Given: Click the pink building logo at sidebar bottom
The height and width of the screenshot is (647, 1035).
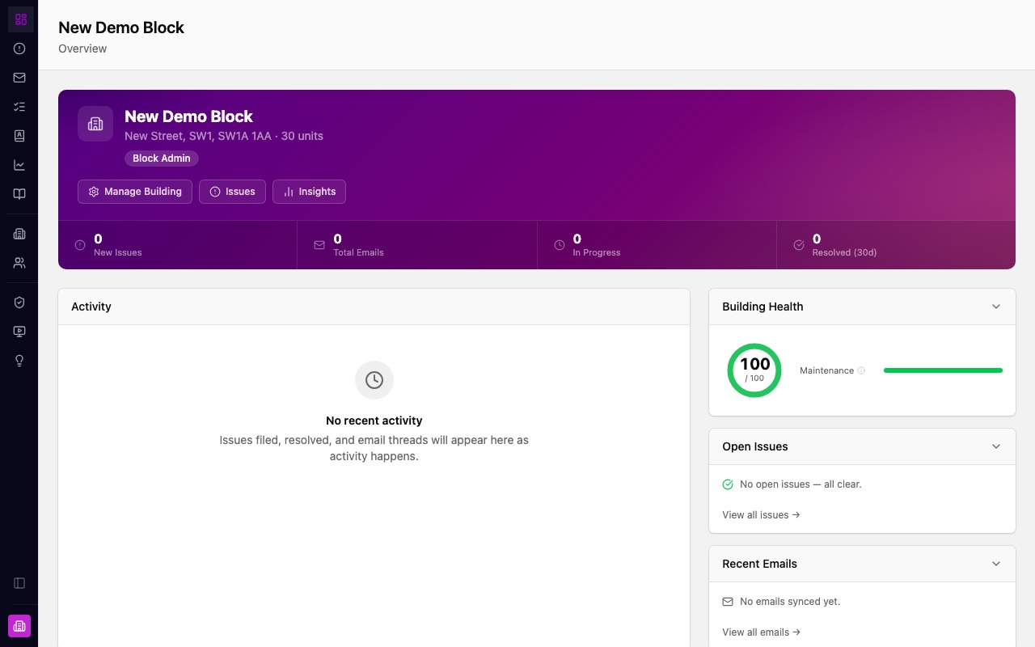Looking at the screenshot, I should pos(19,626).
